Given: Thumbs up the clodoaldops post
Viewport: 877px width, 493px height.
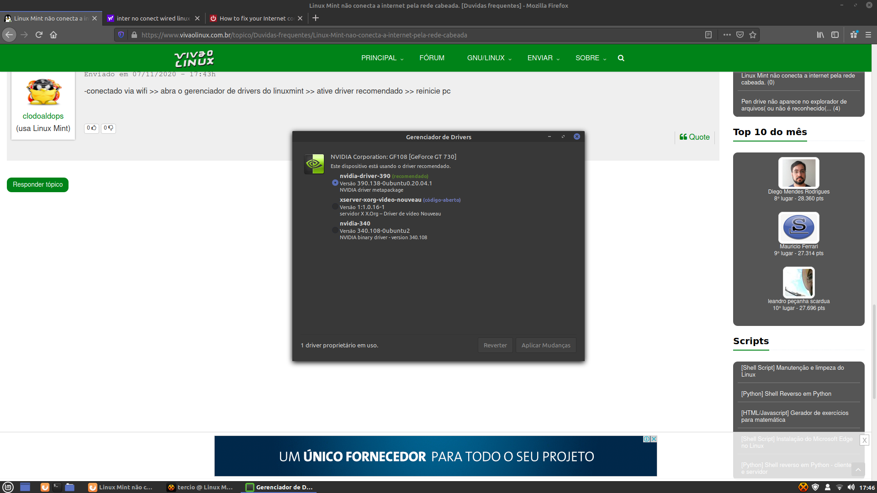Looking at the screenshot, I should click(92, 128).
